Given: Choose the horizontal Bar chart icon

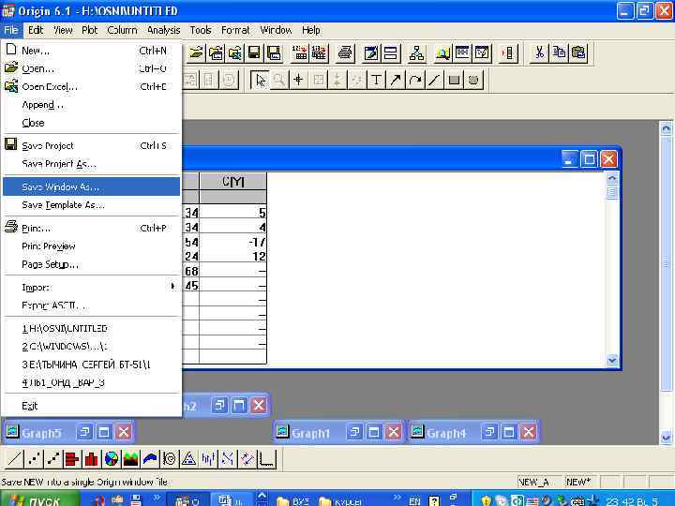Looking at the screenshot, I should pyautogui.click(x=72, y=459).
